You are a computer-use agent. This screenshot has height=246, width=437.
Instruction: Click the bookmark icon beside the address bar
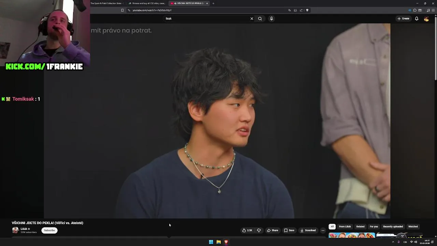click(x=122, y=10)
